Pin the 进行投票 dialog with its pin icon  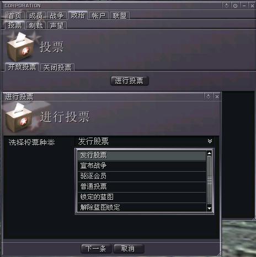point(208,96)
